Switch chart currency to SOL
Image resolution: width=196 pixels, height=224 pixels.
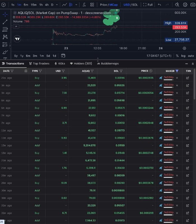click(x=135, y=5)
